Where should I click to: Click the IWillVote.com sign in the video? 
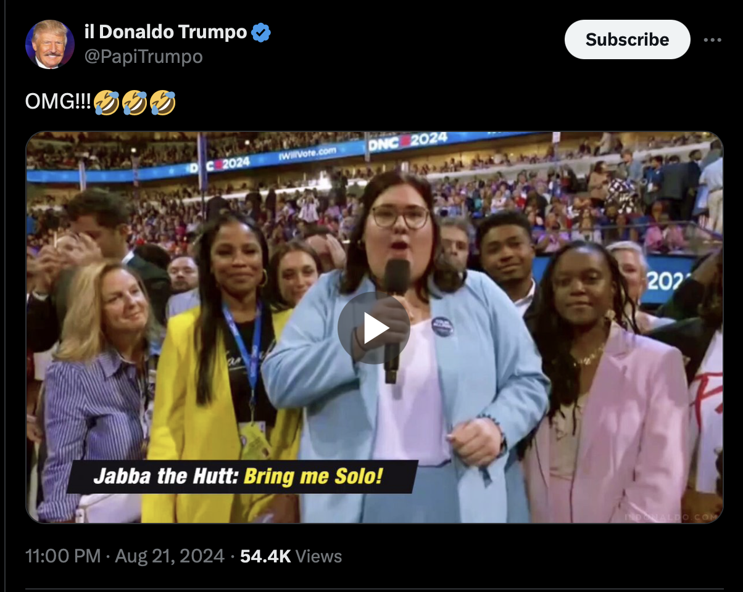pyautogui.click(x=308, y=154)
